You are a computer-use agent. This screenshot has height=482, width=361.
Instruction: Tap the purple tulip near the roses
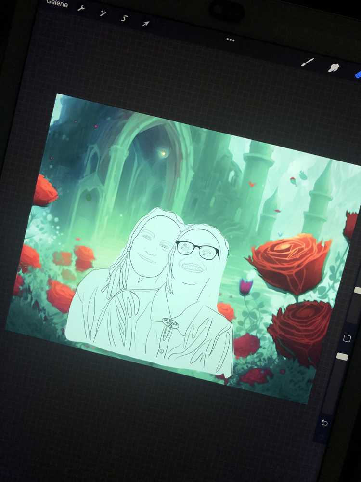point(245,286)
